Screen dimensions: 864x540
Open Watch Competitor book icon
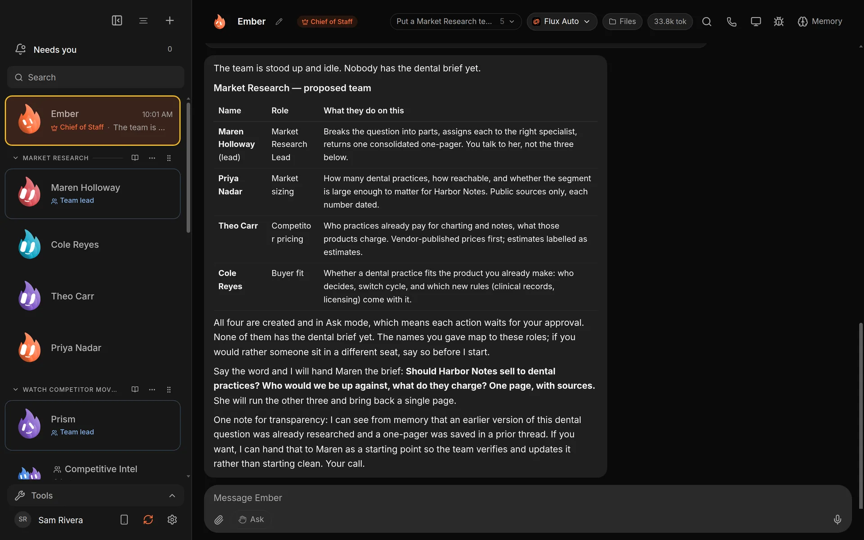pyautogui.click(x=135, y=390)
